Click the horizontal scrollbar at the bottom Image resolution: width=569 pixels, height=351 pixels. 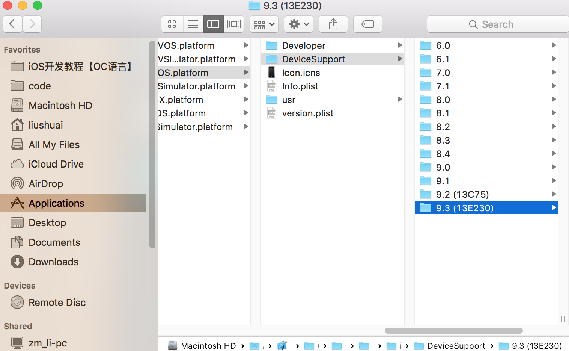tap(453, 331)
